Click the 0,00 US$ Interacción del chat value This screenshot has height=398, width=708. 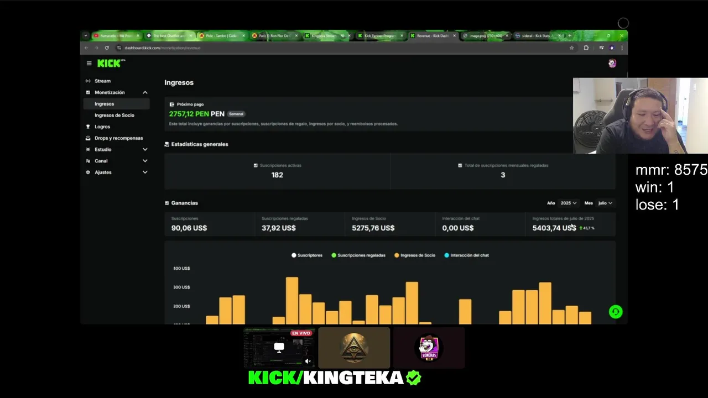tap(458, 228)
